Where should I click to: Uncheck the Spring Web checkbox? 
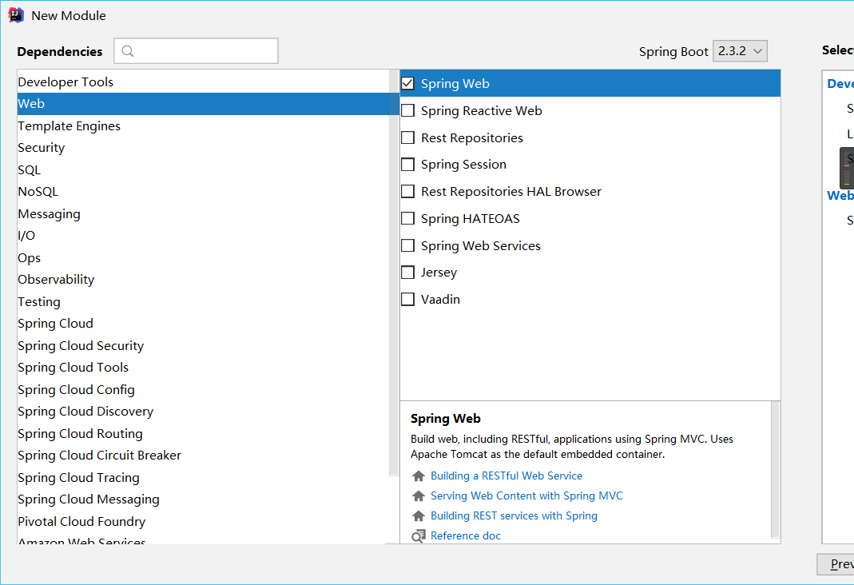coord(408,83)
